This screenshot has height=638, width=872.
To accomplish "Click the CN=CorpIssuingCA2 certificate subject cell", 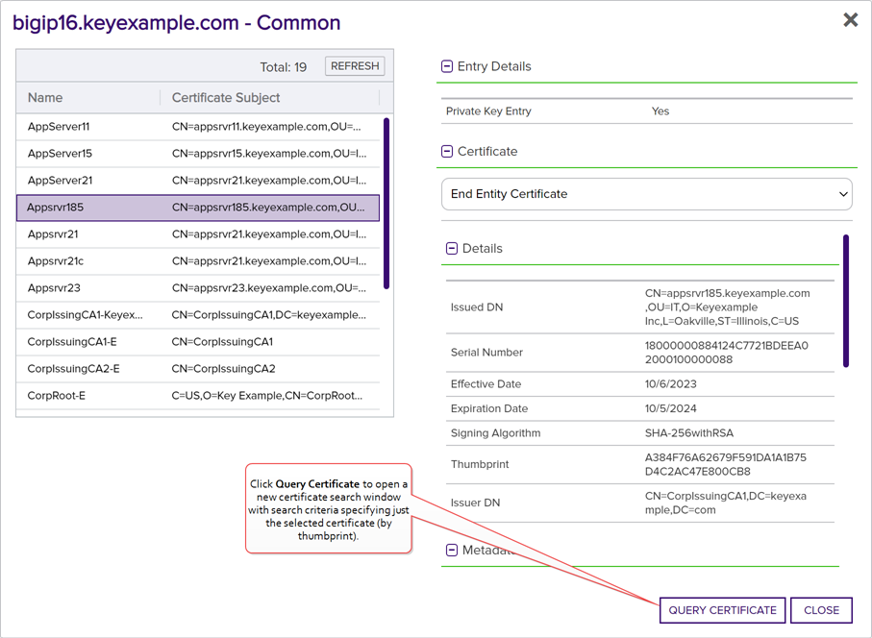I will (x=224, y=369).
